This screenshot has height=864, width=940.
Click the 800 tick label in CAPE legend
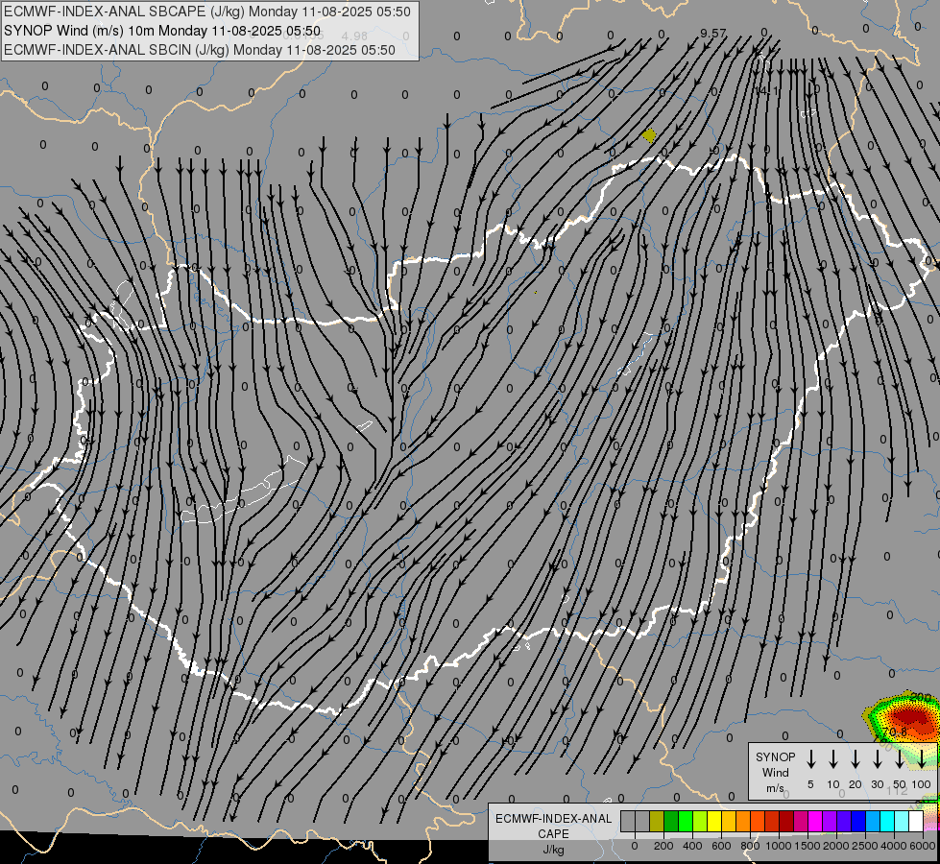coord(750,846)
